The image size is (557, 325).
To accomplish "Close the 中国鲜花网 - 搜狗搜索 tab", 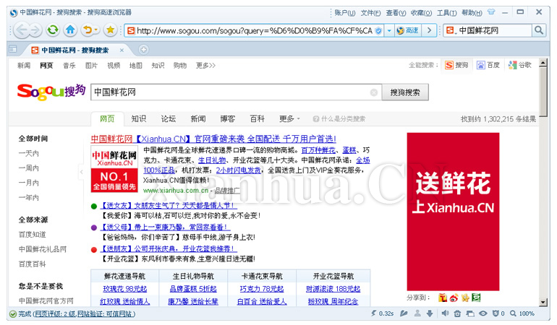I will pyautogui.click(x=122, y=51).
